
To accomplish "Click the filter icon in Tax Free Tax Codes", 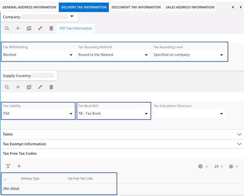I will click(8, 166).
